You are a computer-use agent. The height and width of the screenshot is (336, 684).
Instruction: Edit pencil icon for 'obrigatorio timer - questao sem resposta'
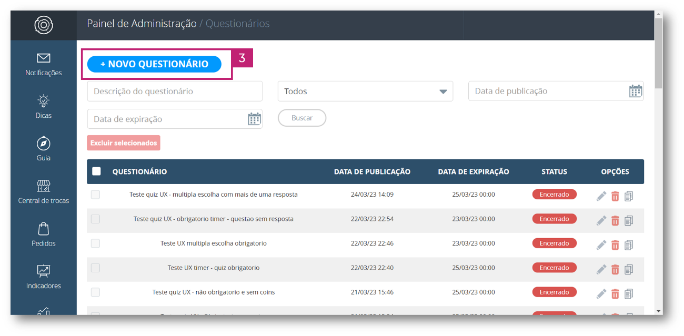point(601,220)
